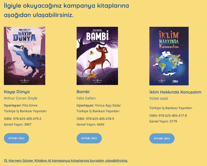The height and width of the screenshot is (166, 207).
Task: Click İş Bankası logo on Bambi cover
Action: (x=97, y=81)
